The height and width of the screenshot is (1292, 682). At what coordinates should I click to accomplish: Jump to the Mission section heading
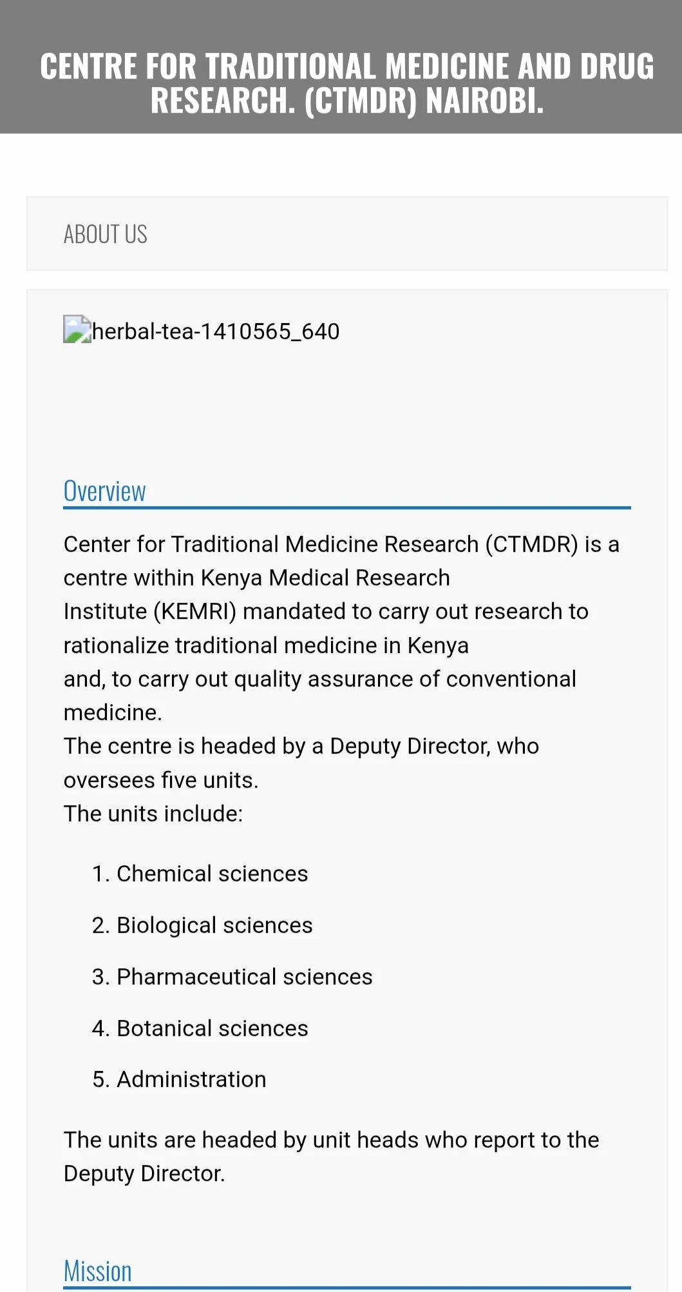[x=97, y=1271]
